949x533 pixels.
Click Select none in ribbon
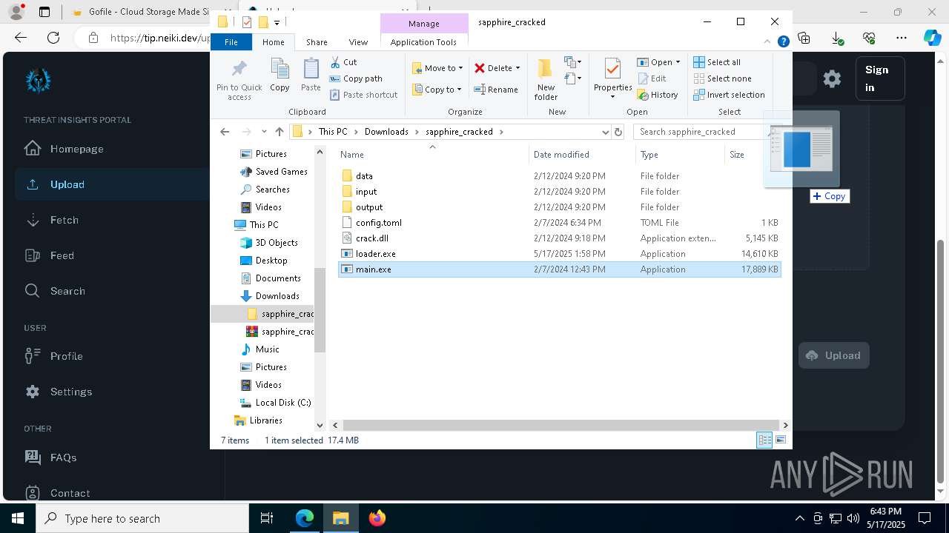click(722, 78)
